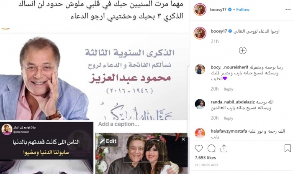The image size is (293, 174).
Task: Open comments with the speech bubble icon
Action: 211,149
